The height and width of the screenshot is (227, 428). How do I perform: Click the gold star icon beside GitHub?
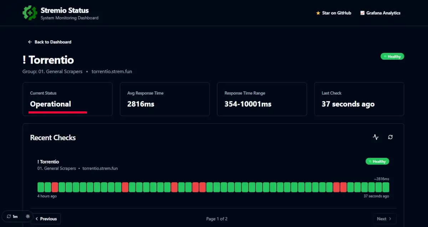(x=318, y=13)
